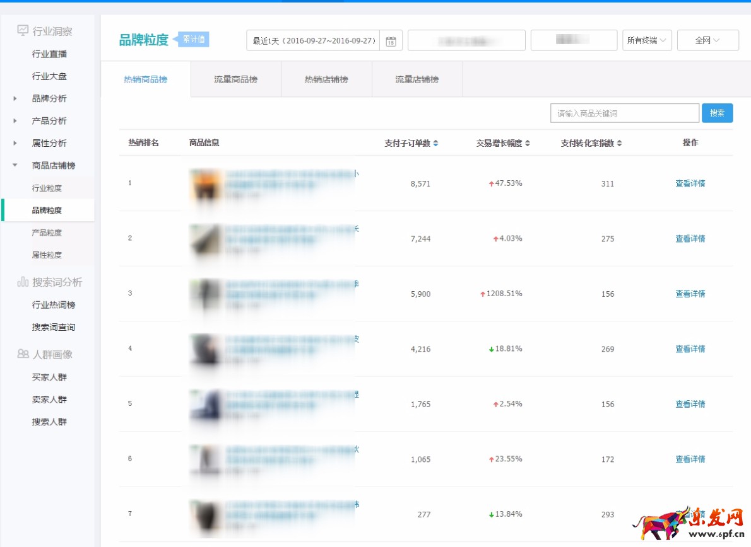Click the rank 1 product thumbnail
This screenshot has width=751, height=547.
pos(205,184)
